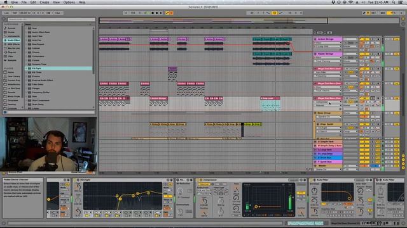Screen dimensions: 407x228
Task: Unfold the Action Strings track
Action: click(x=315, y=39)
